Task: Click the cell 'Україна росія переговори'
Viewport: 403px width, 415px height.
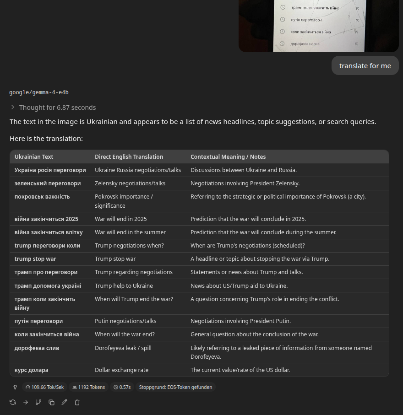Action: click(x=50, y=170)
